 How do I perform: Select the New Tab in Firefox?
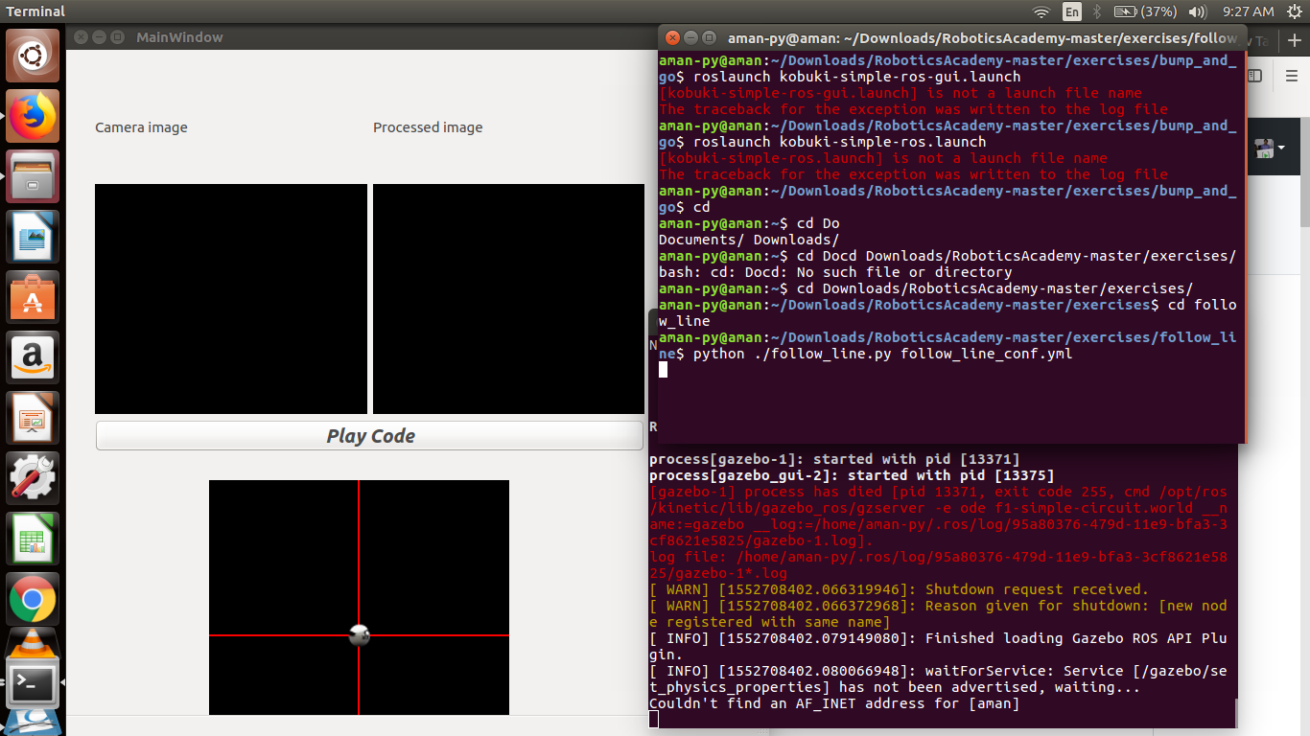[x=1262, y=41]
